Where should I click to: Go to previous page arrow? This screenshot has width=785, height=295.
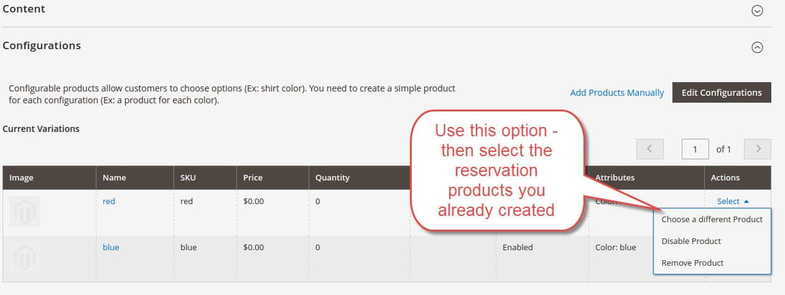click(650, 149)
